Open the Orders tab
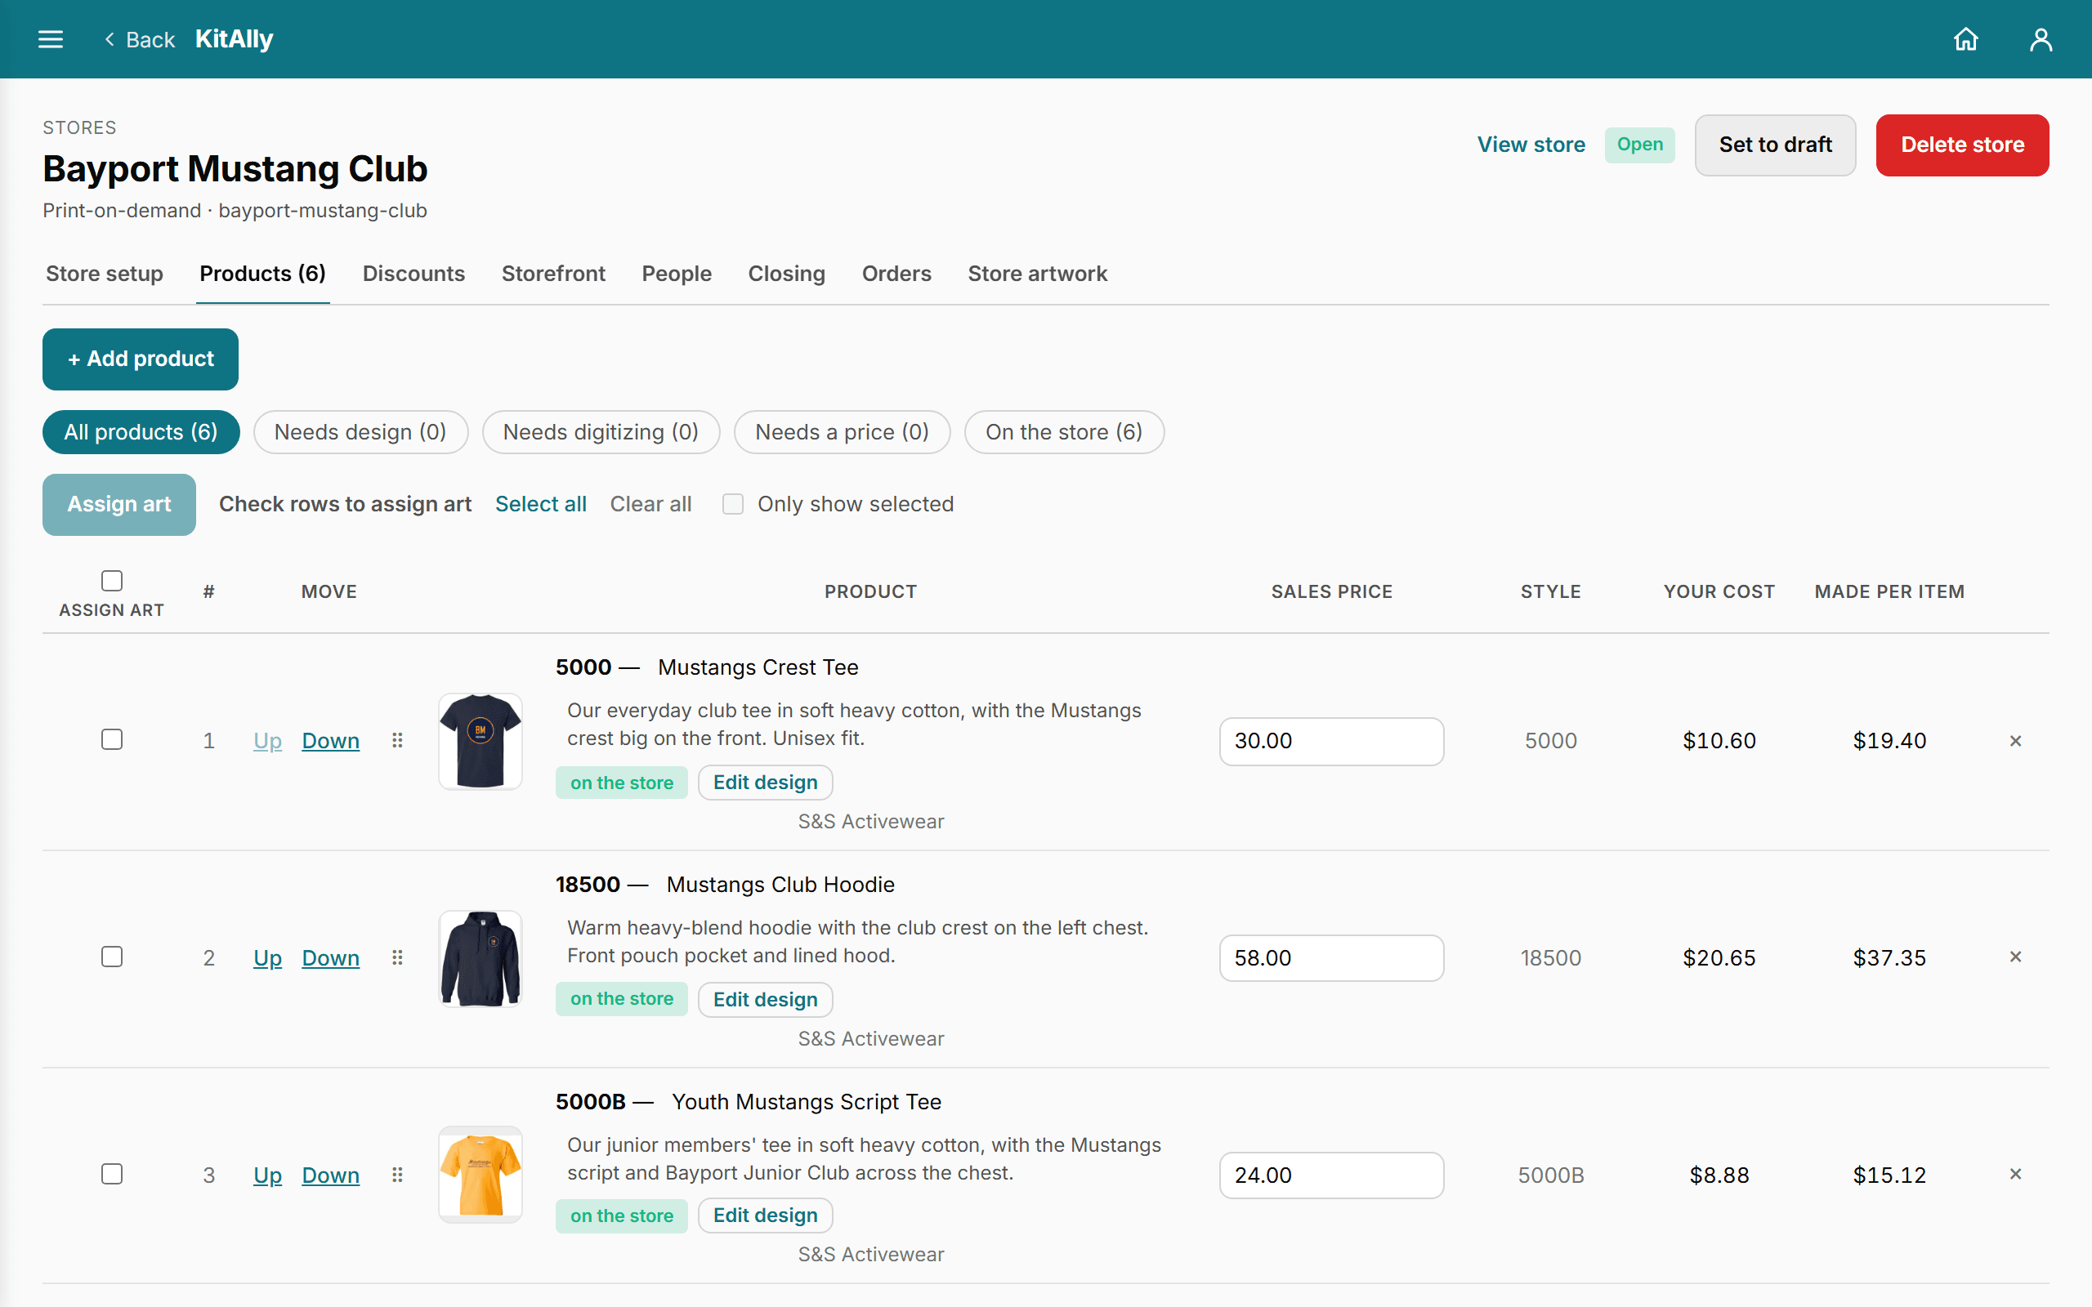2092x1307 pixels. pos(896,273)
